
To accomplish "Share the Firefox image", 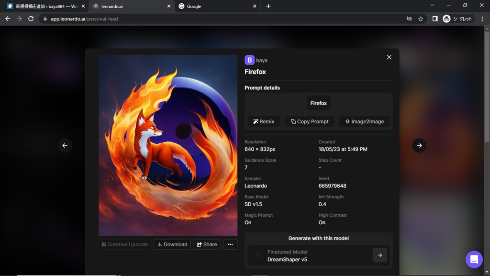I will 207,244.
